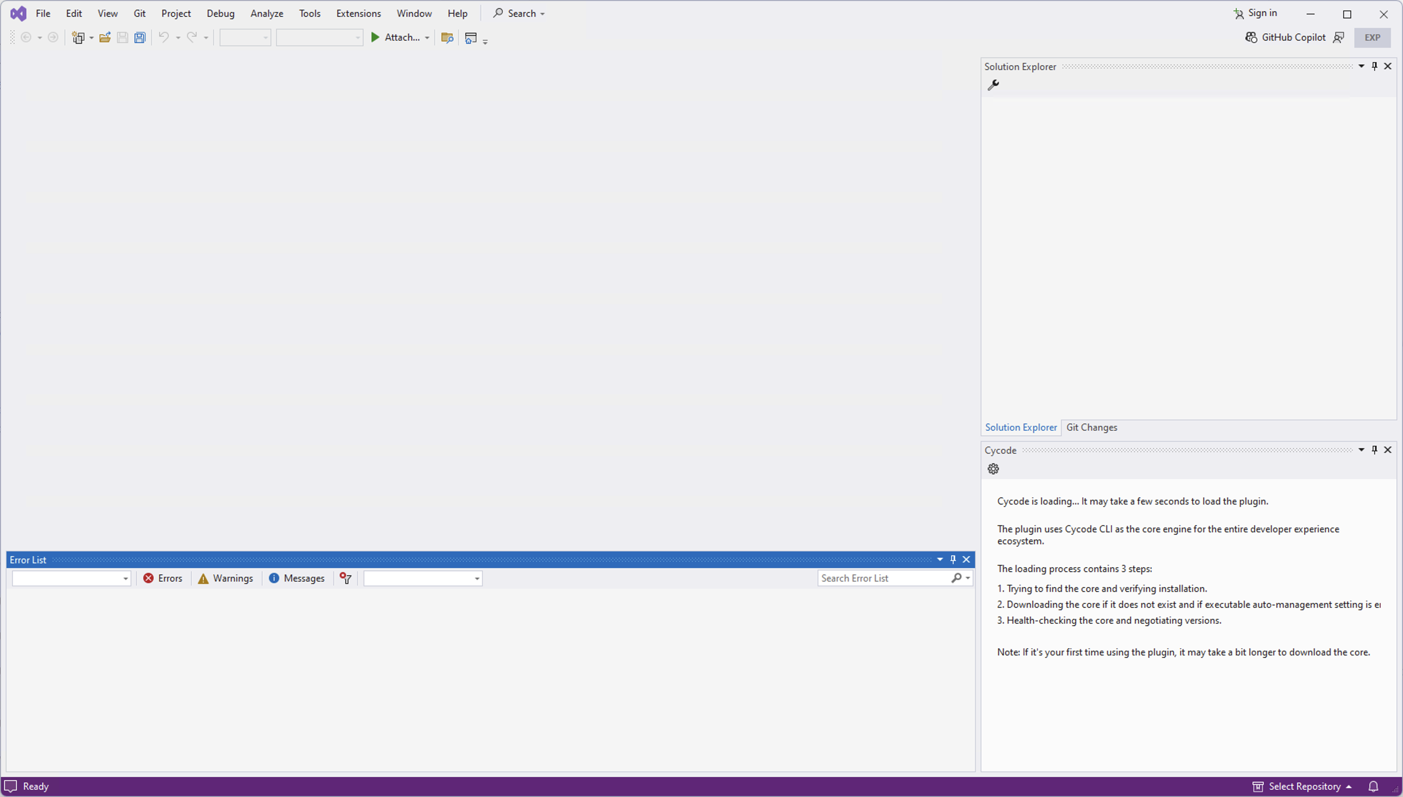This screenshot has height=797, width=1403.
Task: Click the Find in Files icon
Action: (447, 38)
